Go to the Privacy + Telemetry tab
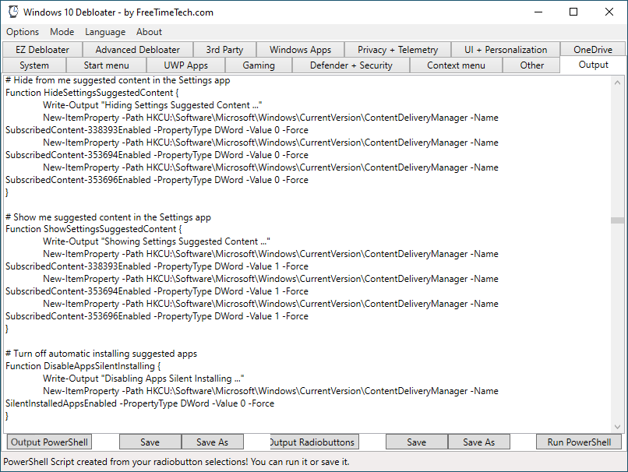 [397, 50]
